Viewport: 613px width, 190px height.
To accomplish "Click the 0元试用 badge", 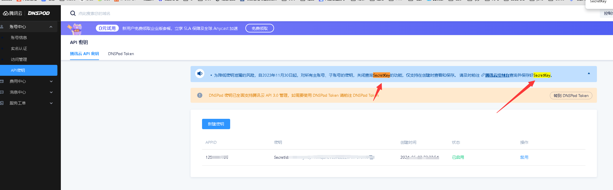I will tap(107, 28).
